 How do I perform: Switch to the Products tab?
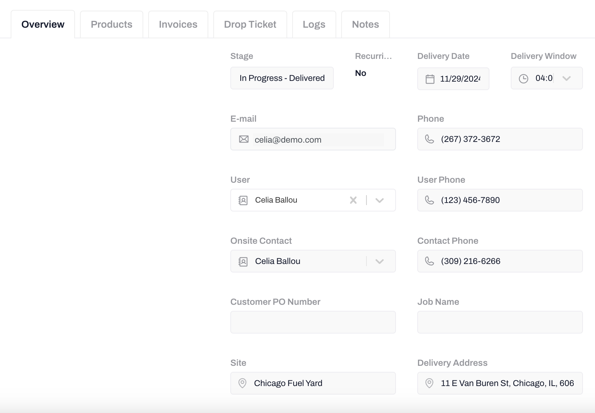[x=112, y=24]
